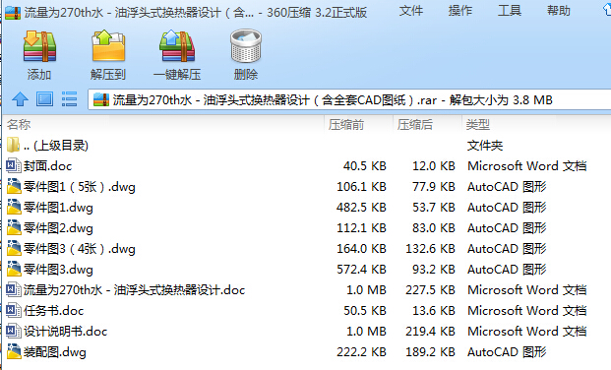The image size is (611, 370).
Task: Click AutoCAD 图形 type in 装配图.dwg row
Action: pos(507,352)
